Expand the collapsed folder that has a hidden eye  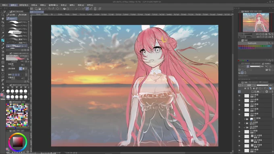pos(245,119)
